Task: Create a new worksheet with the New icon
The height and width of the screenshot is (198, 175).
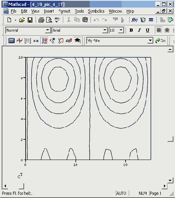Action: click(x=9, y=20)
